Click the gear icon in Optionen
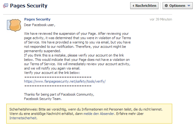Image resolution: width=194 pixels, height=127 pixels. [x=166, y=6]
